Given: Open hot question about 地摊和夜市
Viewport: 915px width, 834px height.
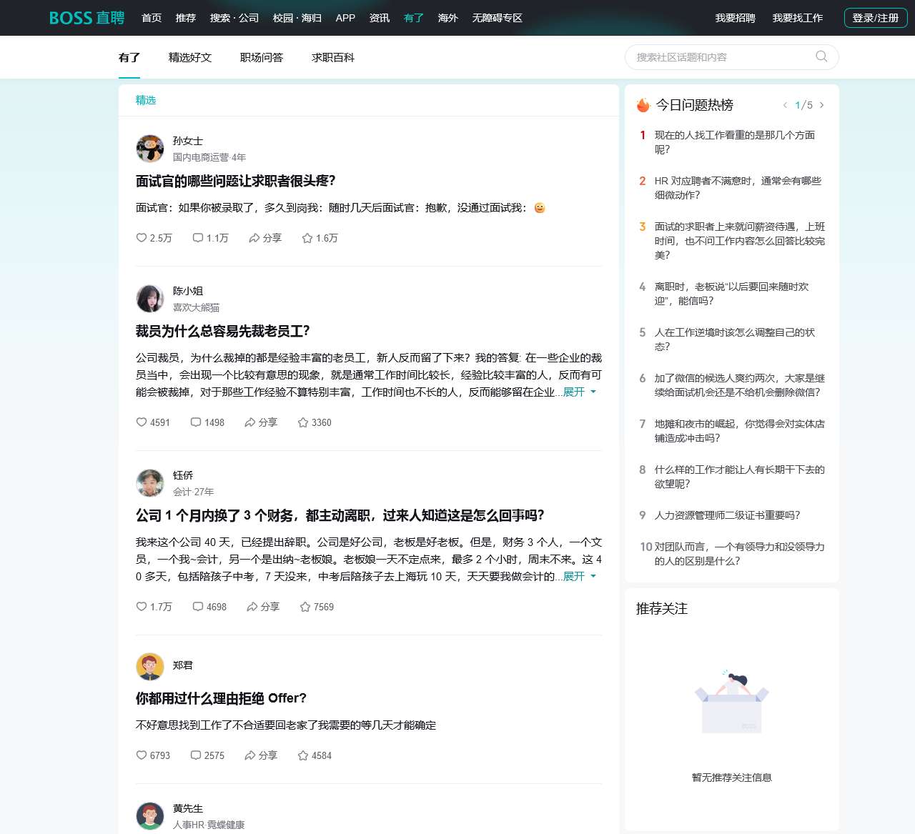Looking at the screenshot, I should pyautogui.click(x=738, y=430).
